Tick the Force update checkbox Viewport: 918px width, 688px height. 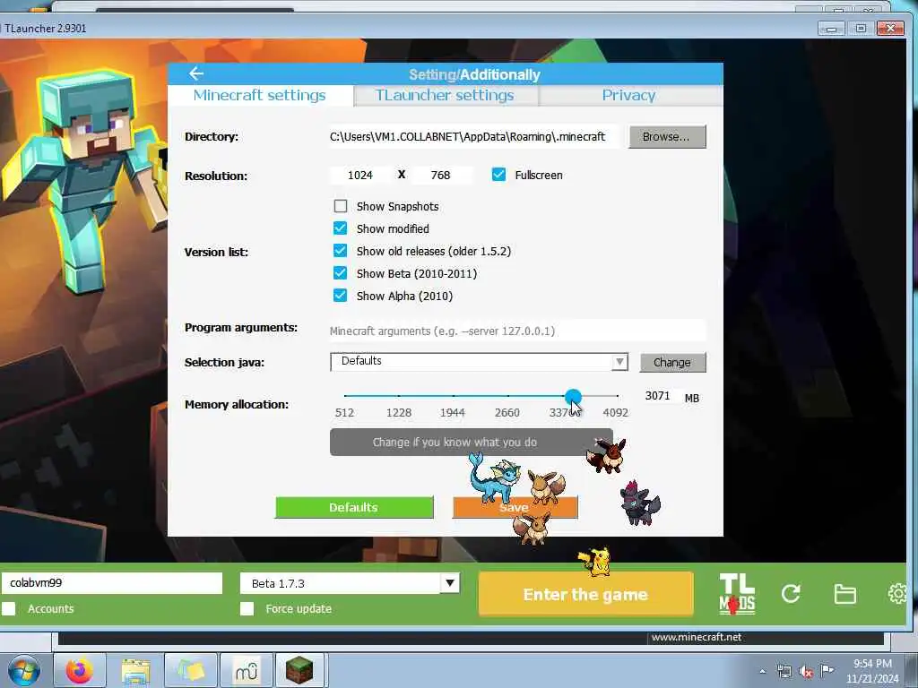coord(247,608)
